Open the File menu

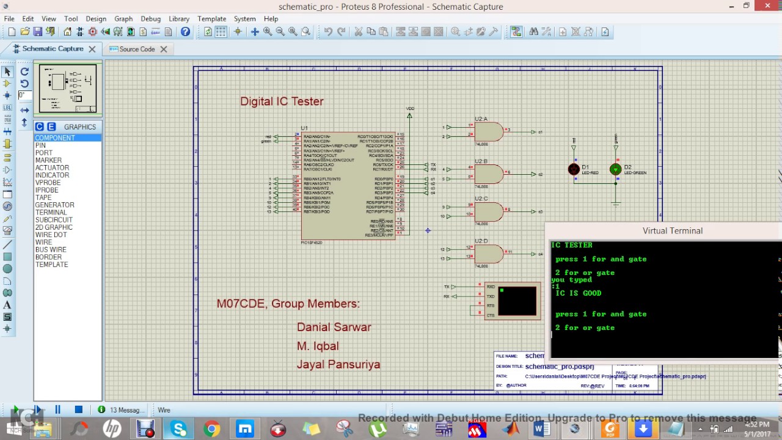9,19
